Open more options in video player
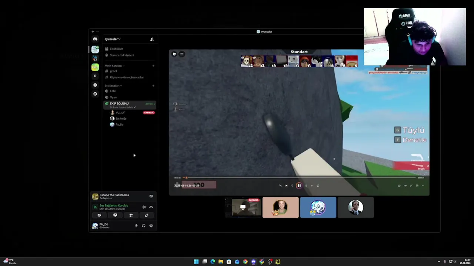Screen dimensions: 474x266 (423, 185)
